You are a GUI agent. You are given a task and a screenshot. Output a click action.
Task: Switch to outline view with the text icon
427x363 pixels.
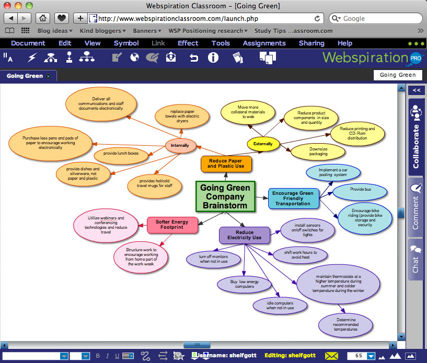pos(8,57)
